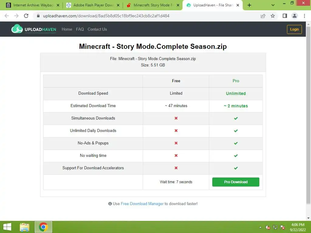Open the Contact Us navigation link
The image size is (311, 233).
point(97,29)
